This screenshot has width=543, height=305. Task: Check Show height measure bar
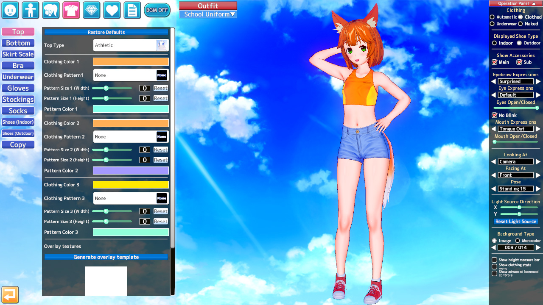(494, 260)
